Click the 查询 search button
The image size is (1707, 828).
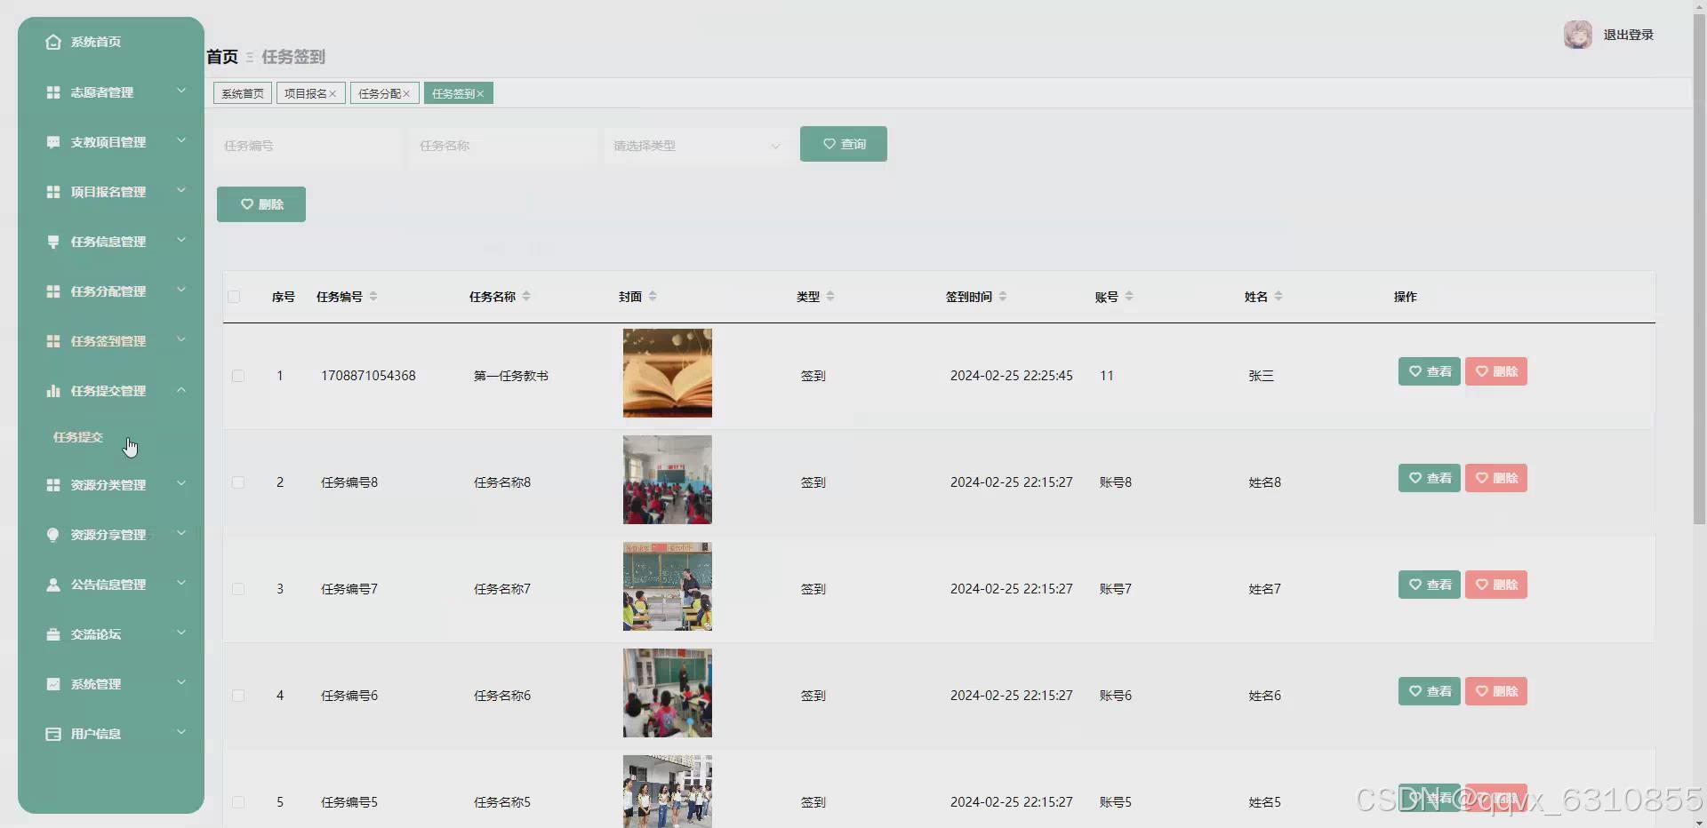pos(844,144)
